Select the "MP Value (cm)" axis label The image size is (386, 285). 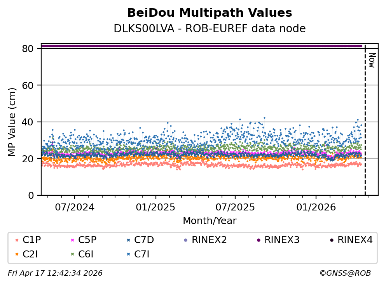[12, 122]
